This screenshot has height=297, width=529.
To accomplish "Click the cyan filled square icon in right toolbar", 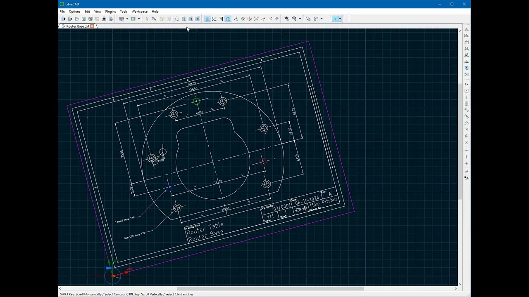I will click(467, 68).
